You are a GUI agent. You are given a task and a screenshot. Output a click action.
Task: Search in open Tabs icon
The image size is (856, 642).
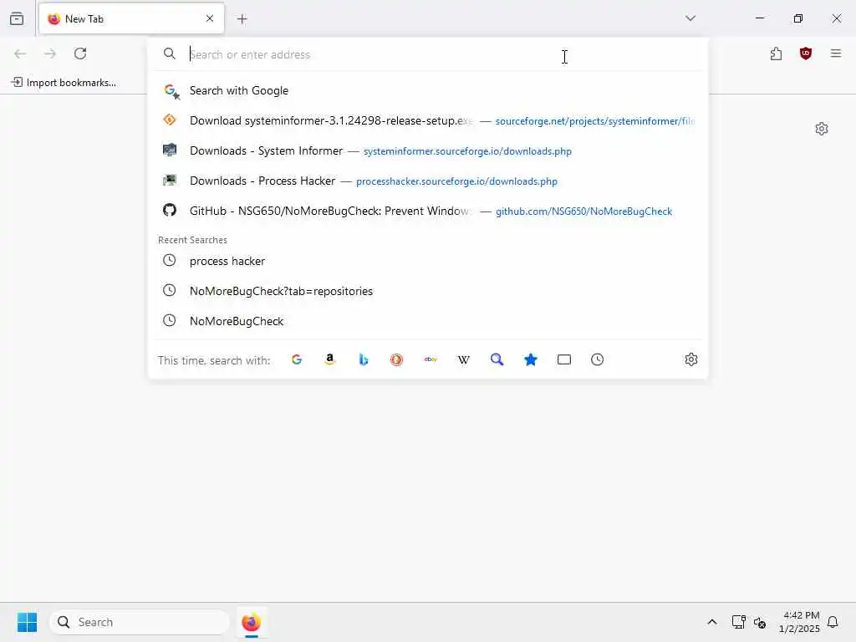click(564, 359)
